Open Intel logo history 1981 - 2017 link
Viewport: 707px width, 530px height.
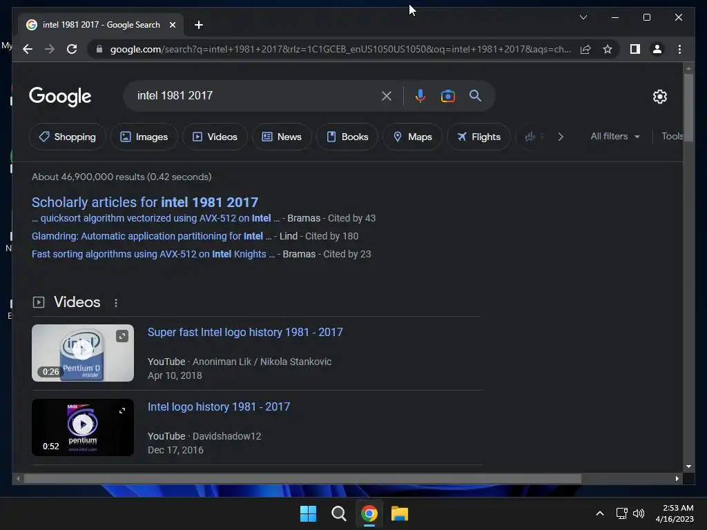click(x=219, y=407)
